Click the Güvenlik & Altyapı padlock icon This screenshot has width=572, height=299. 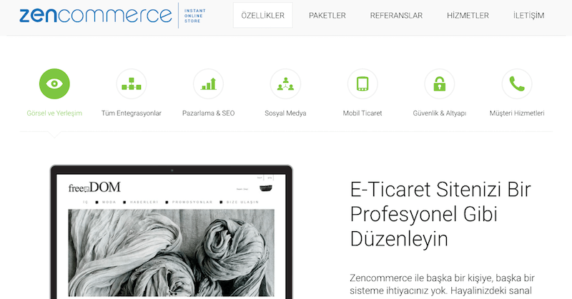440,83
